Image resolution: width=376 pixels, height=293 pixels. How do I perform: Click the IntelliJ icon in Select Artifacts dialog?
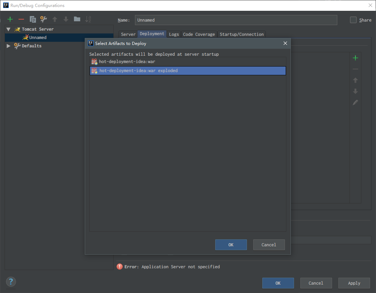pyautogui.click(x=91, y=43)
